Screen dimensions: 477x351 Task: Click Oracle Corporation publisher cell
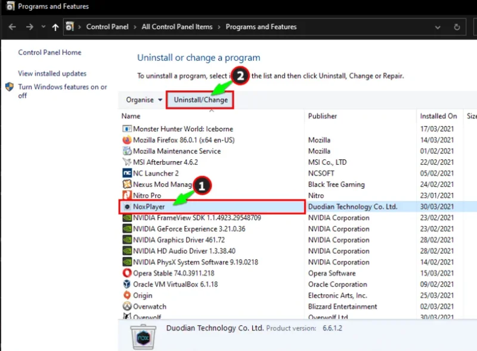coord(337,284)
